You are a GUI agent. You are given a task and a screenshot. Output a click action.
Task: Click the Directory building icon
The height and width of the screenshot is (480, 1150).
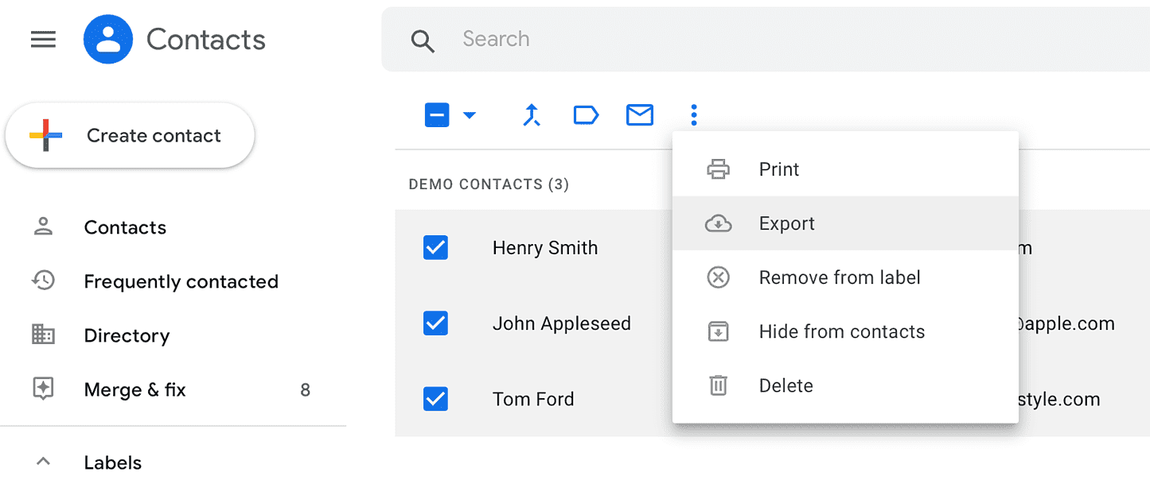tap(43, 335)
